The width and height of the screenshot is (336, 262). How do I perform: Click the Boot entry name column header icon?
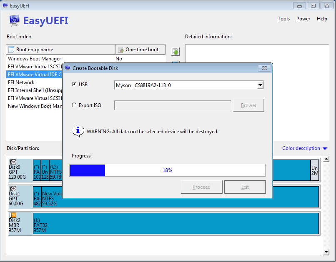11,50
